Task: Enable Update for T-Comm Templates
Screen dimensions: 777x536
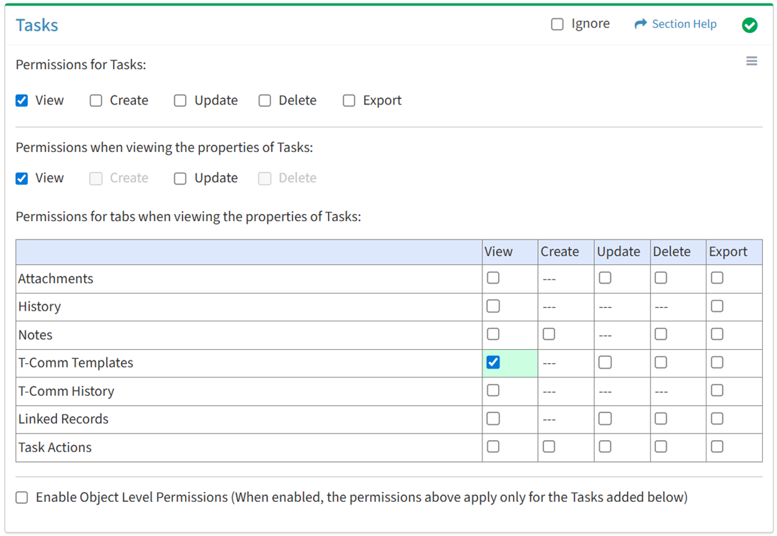Action: tap(605, 363)
